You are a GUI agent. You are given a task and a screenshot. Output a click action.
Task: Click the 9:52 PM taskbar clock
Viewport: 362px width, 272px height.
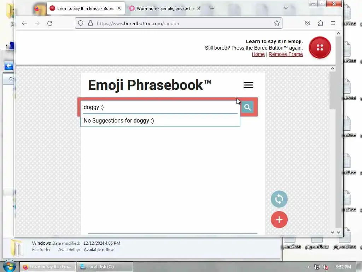[343, 267]
